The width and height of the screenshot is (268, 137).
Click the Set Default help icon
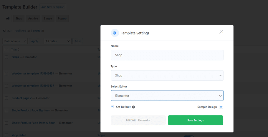click(x=133, y=107)
